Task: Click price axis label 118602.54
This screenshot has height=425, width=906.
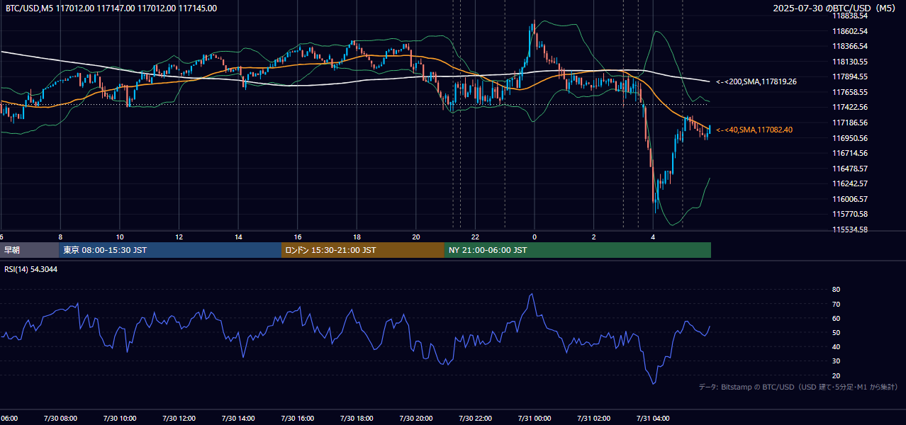Action: tap(850, 31)
